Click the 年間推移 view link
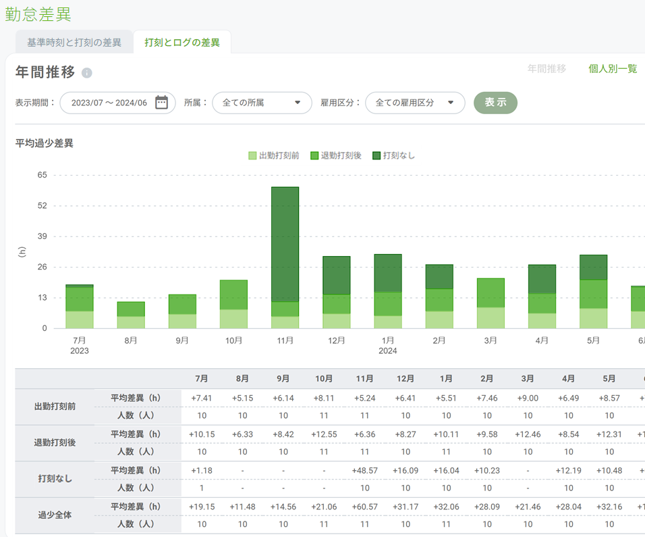The width and height of the screenshot is (645, 537). point(546,69)
